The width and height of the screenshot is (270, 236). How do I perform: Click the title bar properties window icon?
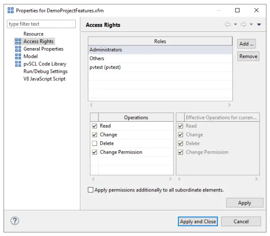(x=10, y=10)
